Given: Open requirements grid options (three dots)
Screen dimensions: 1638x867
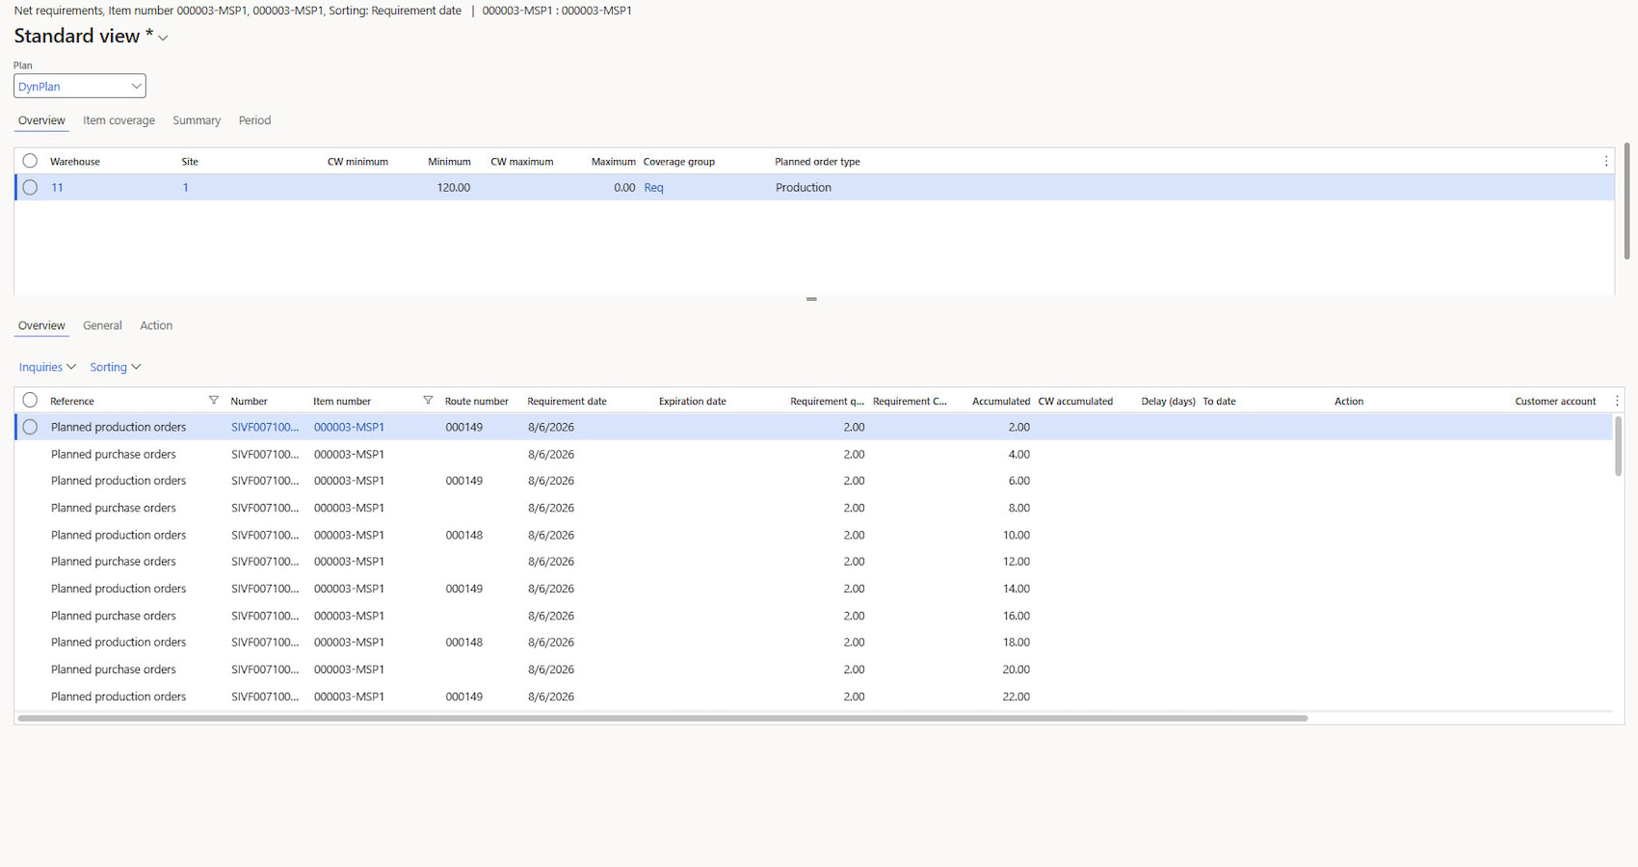Looking at the screenshot, I should tap(1617, 401).
